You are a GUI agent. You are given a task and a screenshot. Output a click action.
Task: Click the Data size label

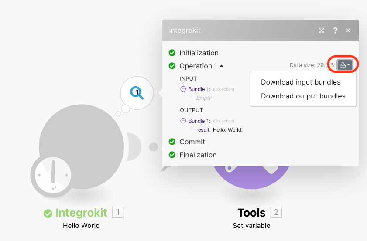(312, 65)
